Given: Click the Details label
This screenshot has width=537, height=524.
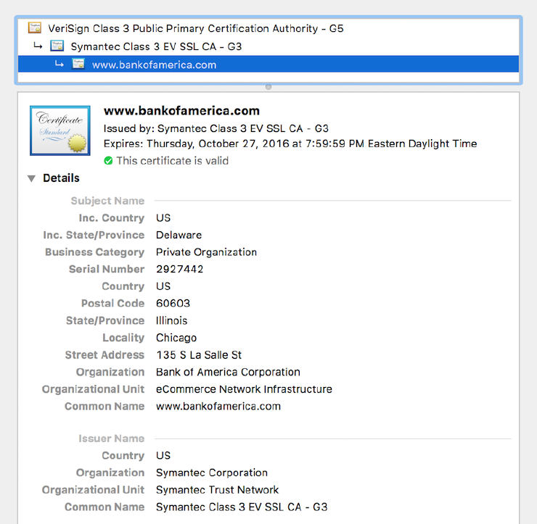Looking at the screenshot, I should pos(61,178).
